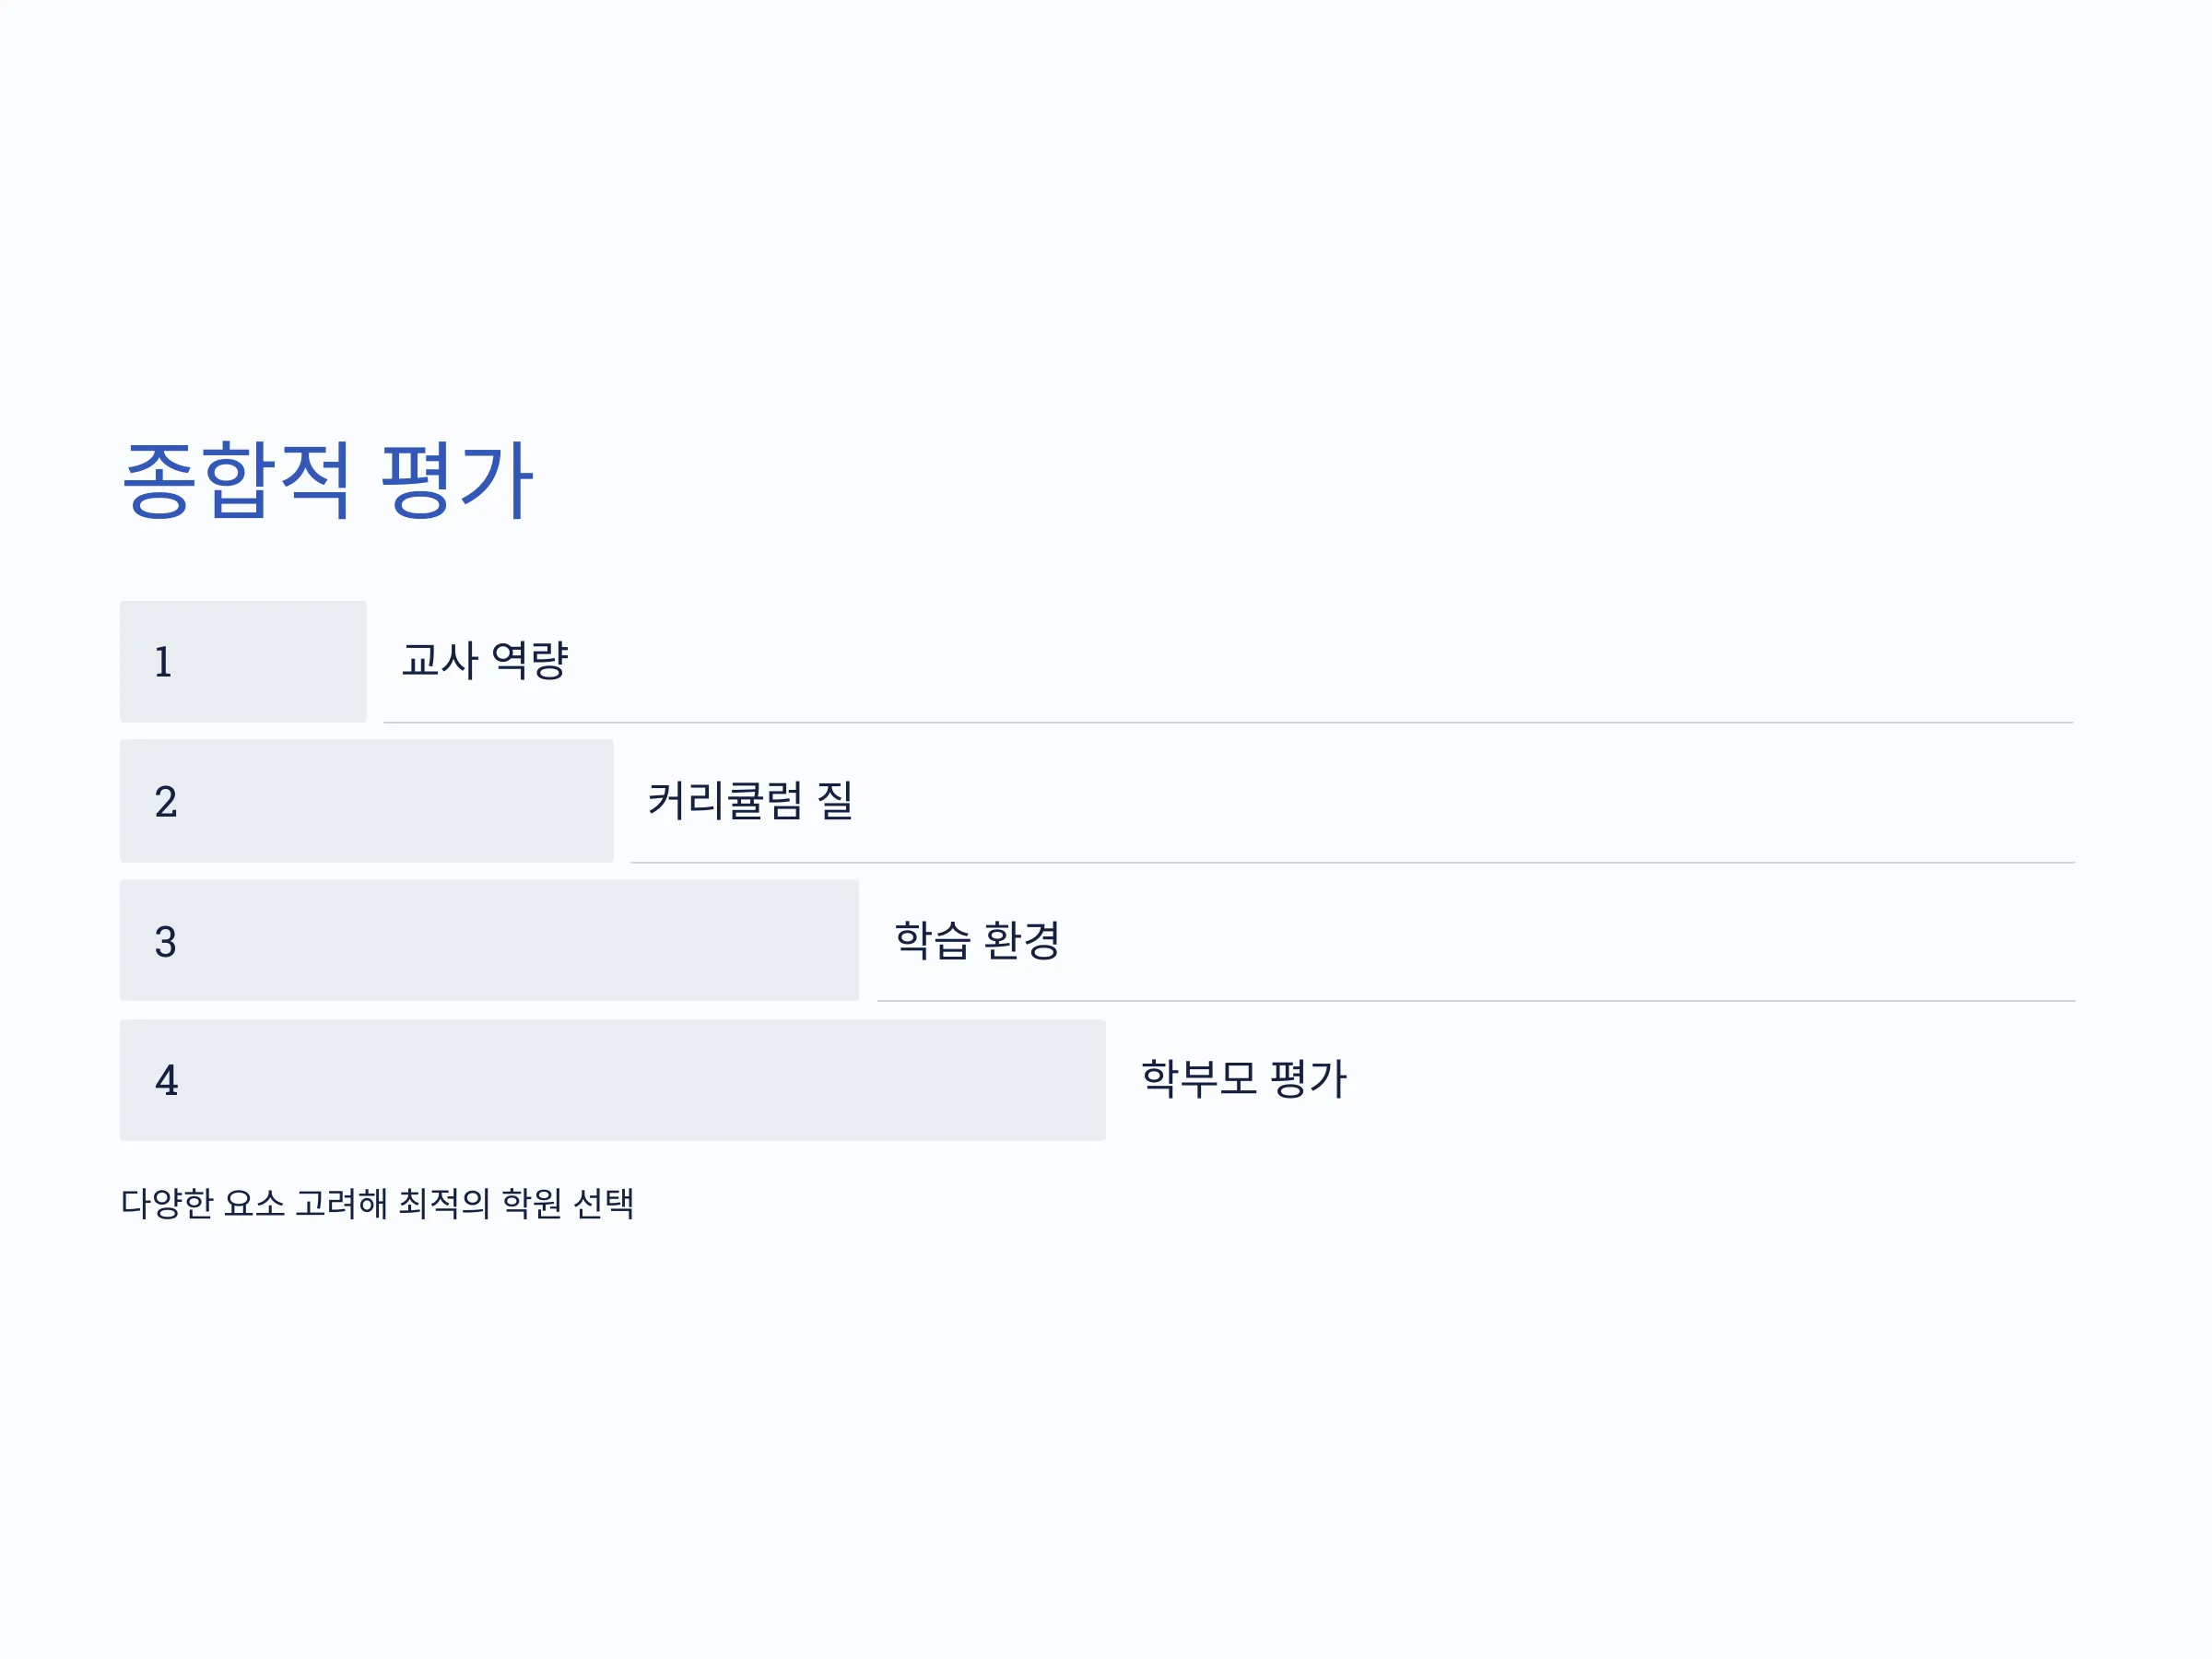Click the digit 2 in second bar

166,802
